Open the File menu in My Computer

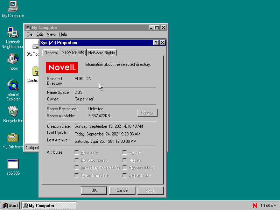click(29, 34)
